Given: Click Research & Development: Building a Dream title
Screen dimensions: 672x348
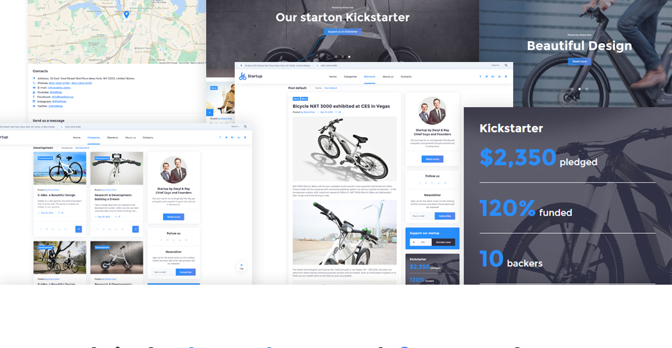Looking at the screenshot, I should [x=115, y=197].
